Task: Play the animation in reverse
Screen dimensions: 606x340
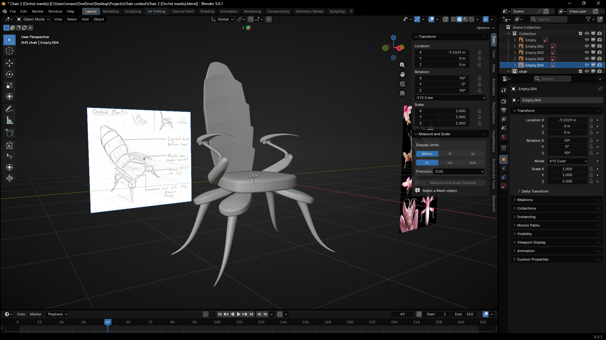Action: coord(233,314)
